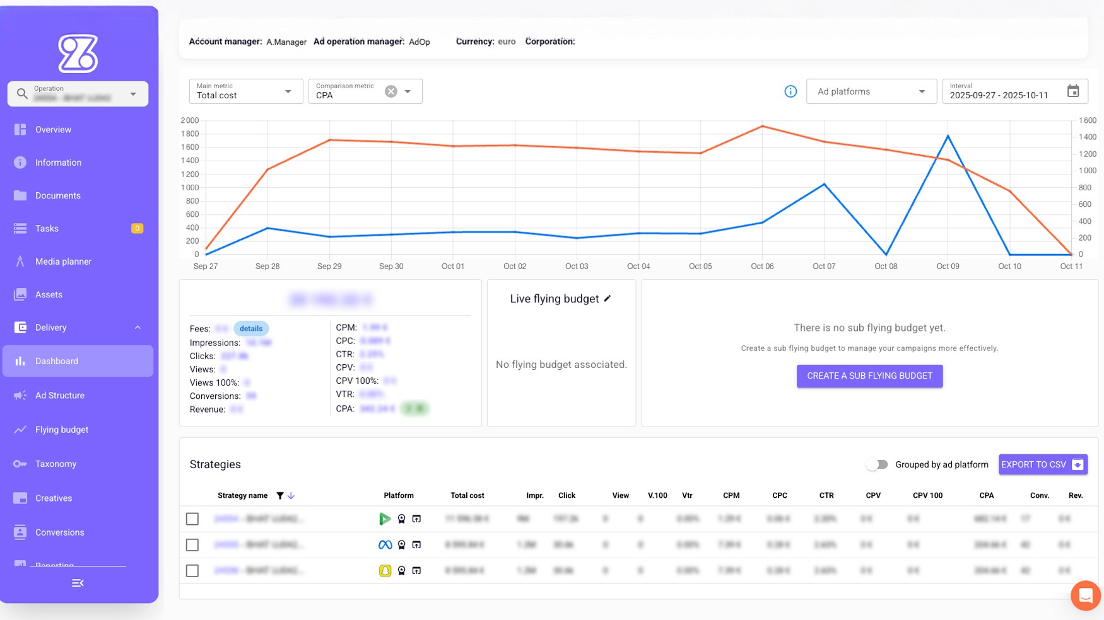The height and width of the screenshot is (620, 1104).
Task: Click the Meta platform icon
Action: [385, 545]
